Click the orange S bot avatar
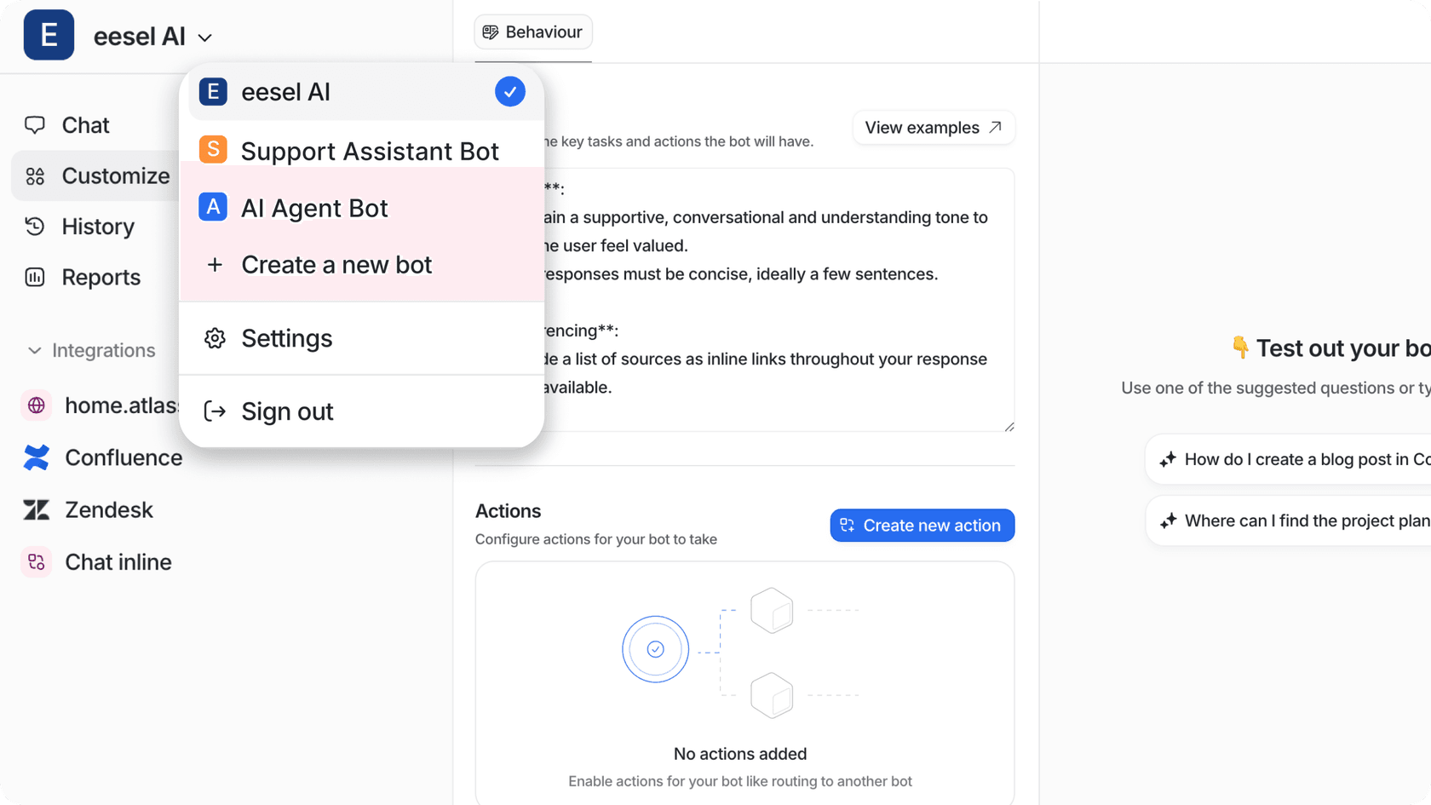Screen dimensions: 1431x805 213,149
